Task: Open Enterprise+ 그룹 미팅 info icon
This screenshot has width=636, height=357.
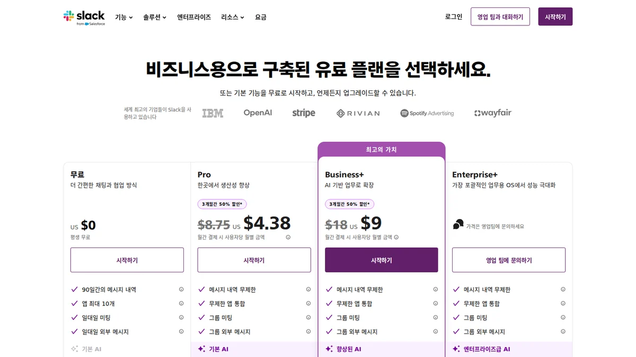Action: [x=563, y=317]
